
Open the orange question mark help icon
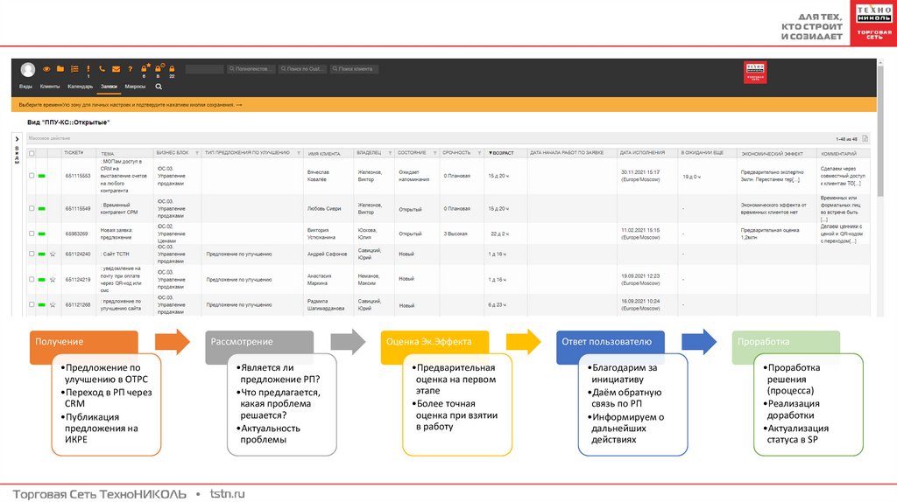pos(130,69)
